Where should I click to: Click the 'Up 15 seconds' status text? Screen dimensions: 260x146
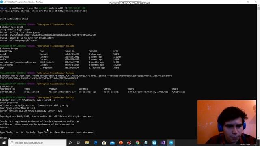[x=111, y=92]
